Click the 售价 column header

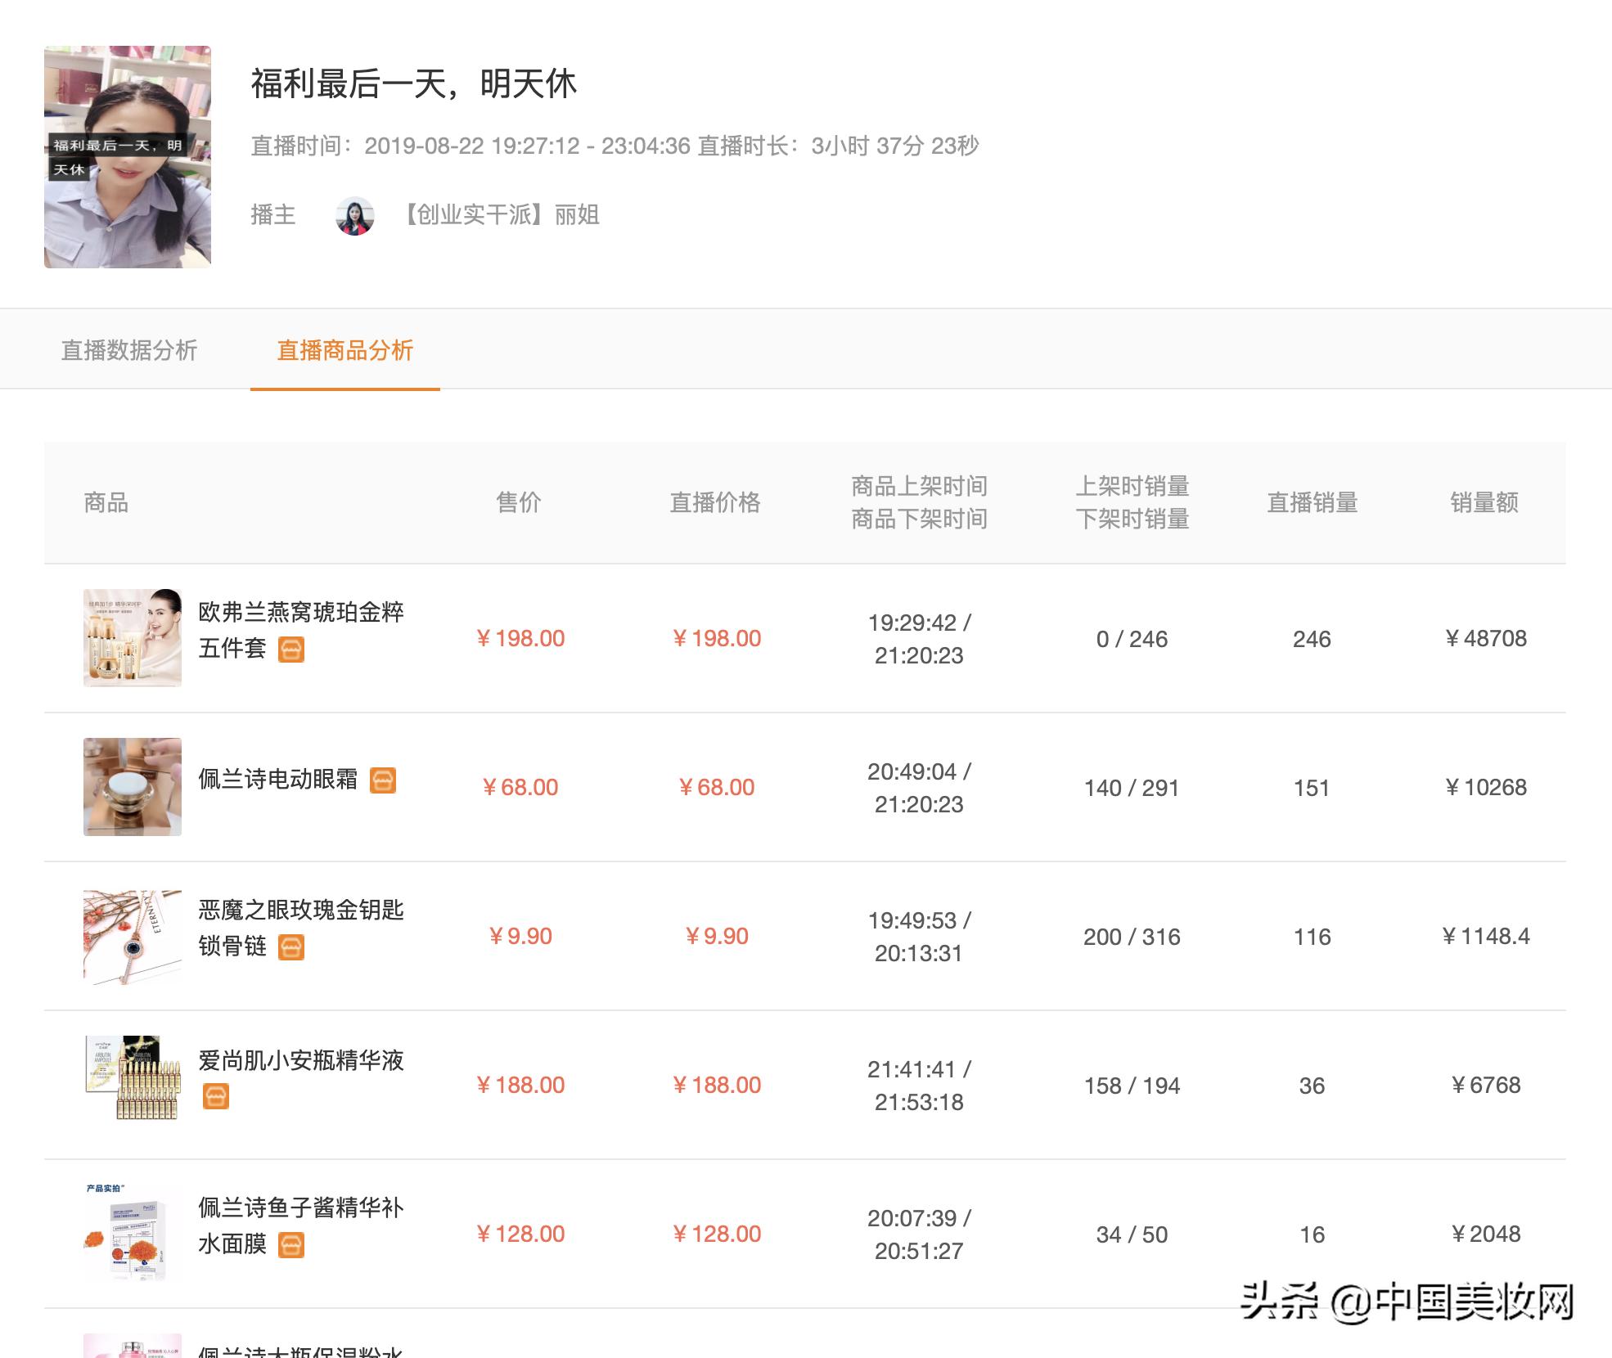coord(519,502)
